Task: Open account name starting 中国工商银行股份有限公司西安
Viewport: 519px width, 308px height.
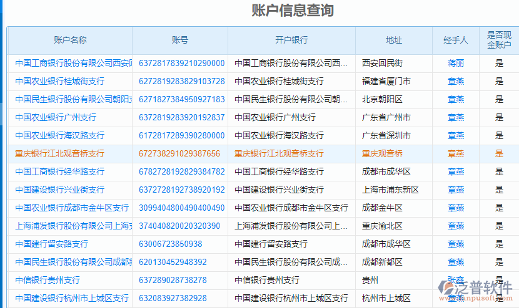Action: [74, 63]
